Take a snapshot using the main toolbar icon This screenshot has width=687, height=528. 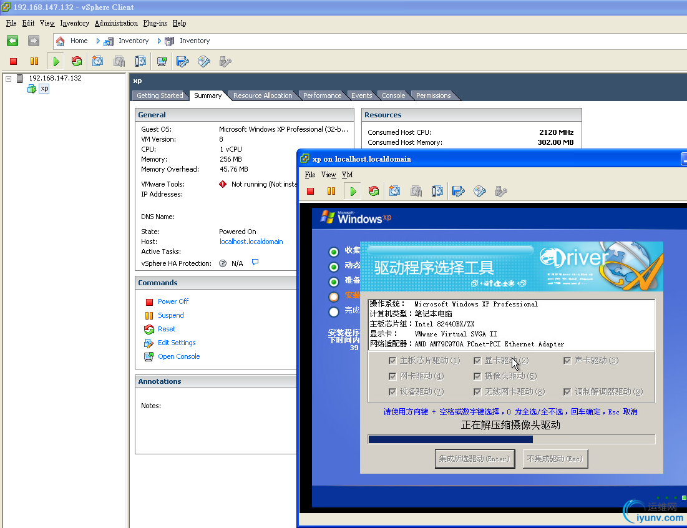click(x=97, y=61)
